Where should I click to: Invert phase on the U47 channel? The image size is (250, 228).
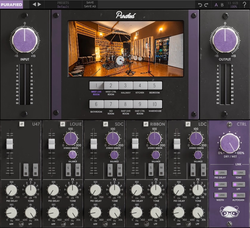21,124
